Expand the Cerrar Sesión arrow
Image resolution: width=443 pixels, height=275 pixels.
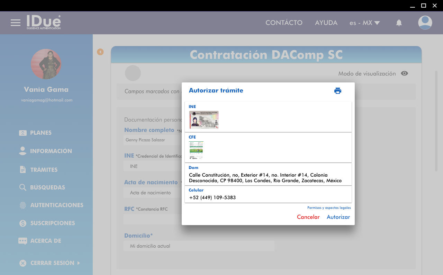pos(79,263)
